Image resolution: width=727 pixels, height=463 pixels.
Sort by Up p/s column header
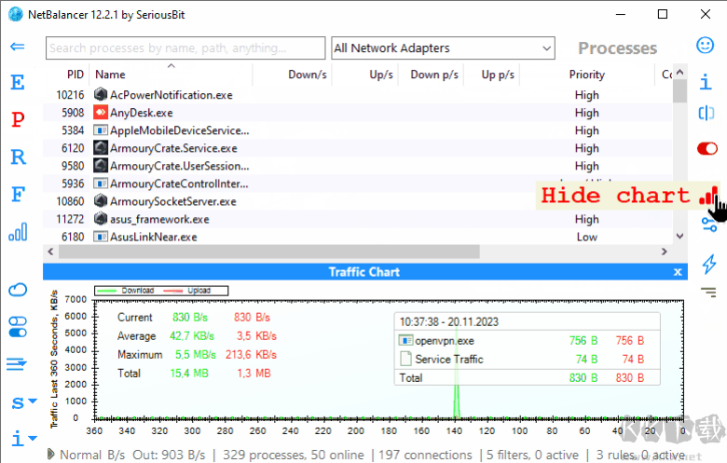click(498, 75)
